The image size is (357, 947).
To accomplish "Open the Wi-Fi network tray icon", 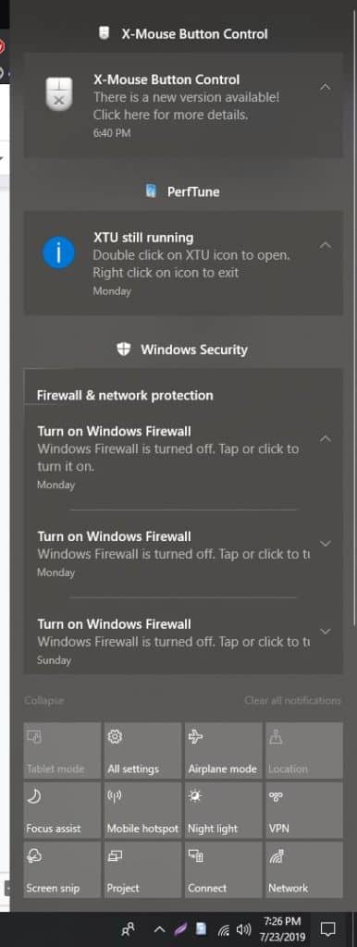I will tap(224, 929).
